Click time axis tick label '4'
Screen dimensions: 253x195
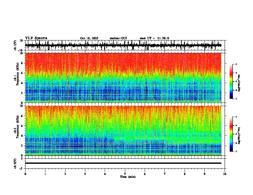pyautogui.click(x=105, y=174)
